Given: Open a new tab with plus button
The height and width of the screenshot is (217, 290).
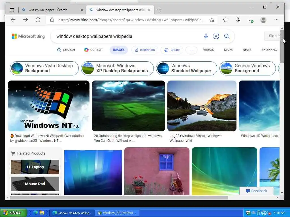Looking at the screenshot, I should pyautogui.click(x=159, y=10).
